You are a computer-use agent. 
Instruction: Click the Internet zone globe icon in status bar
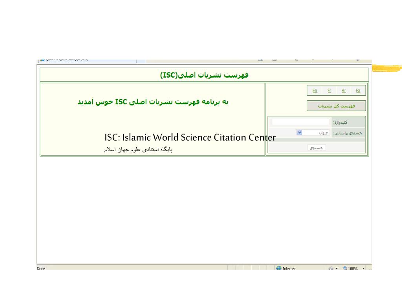[x=279, y=268]
